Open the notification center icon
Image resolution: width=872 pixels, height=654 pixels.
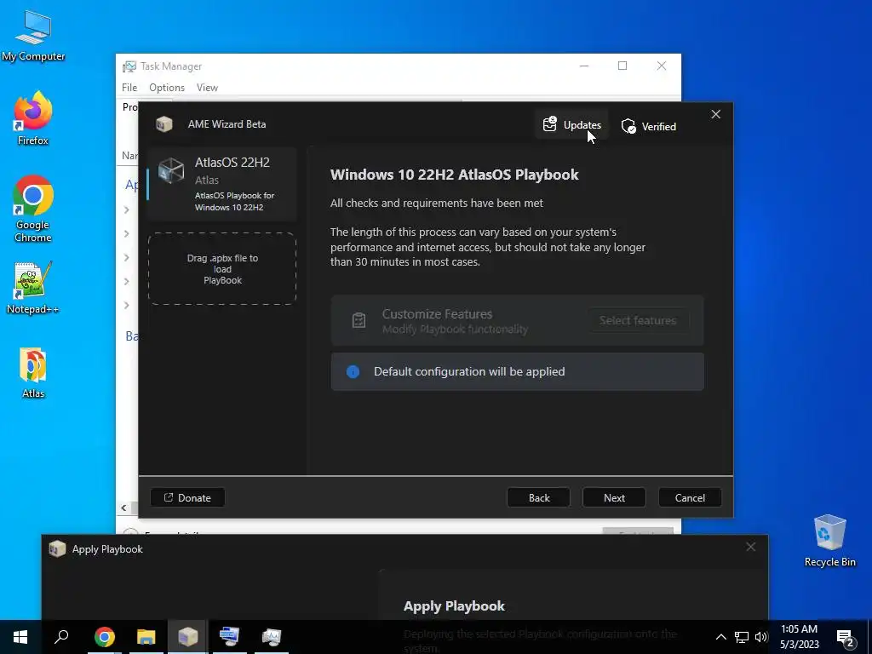pos(846,638)
